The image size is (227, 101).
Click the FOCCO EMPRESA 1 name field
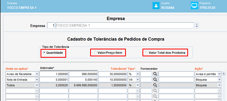[125, 26]
